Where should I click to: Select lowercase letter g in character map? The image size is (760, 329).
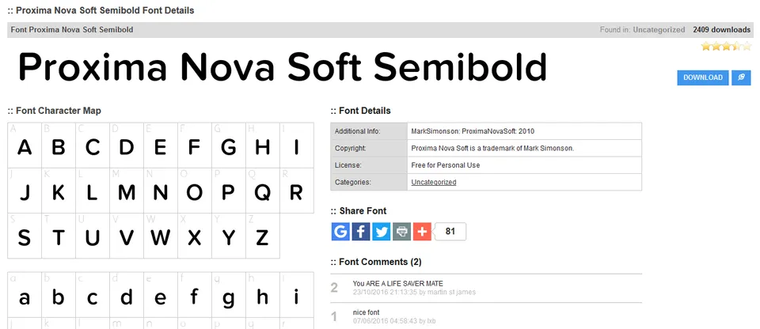[x=229, y=295]
